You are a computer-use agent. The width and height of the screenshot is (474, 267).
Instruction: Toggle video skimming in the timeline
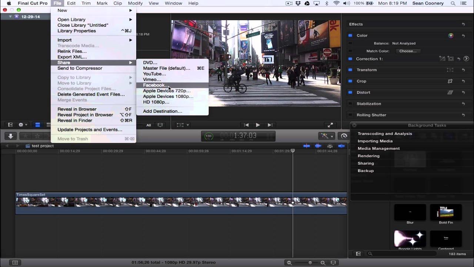pos(307,146)
